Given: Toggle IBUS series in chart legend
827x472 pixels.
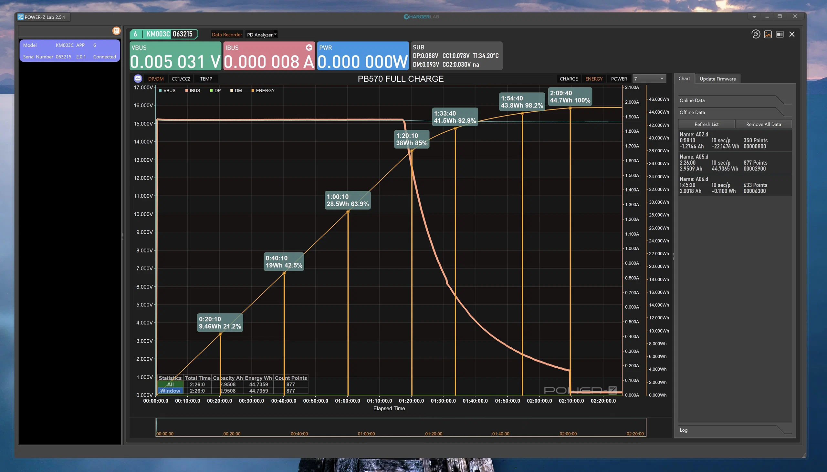Looking at the screenshot, I should coord(193,90).
